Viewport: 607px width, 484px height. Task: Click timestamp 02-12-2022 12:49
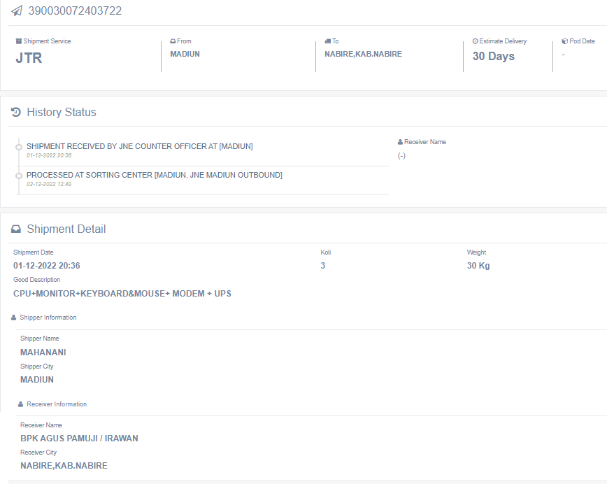49,184
